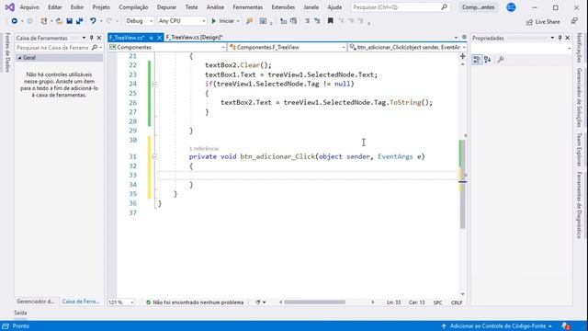The height and width of the screenshot is (331, 588).
Task: Click Não foi encontrado nenhum problema status
Action: point(195,302)
